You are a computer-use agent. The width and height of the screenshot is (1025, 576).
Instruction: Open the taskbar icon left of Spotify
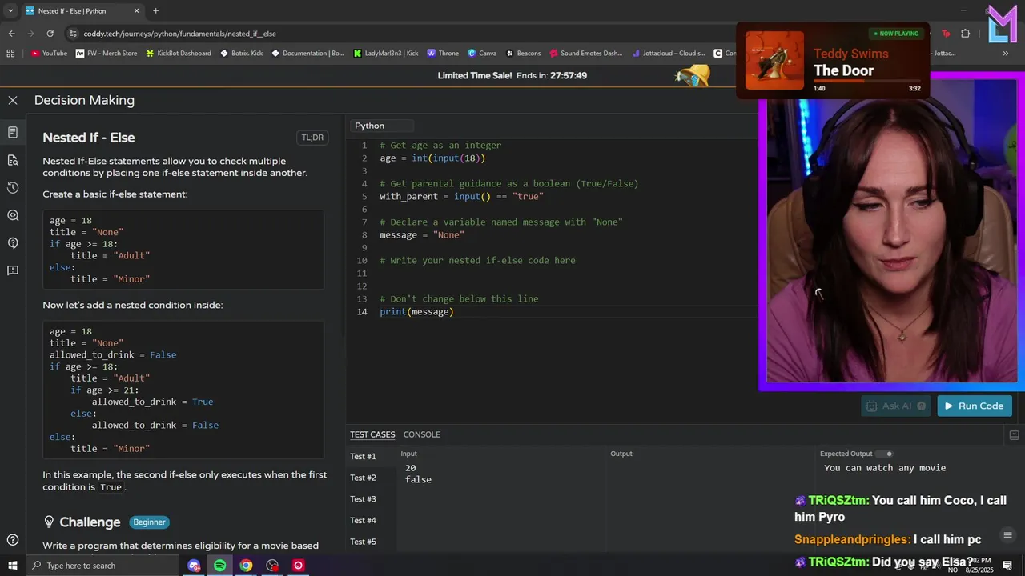194,566
